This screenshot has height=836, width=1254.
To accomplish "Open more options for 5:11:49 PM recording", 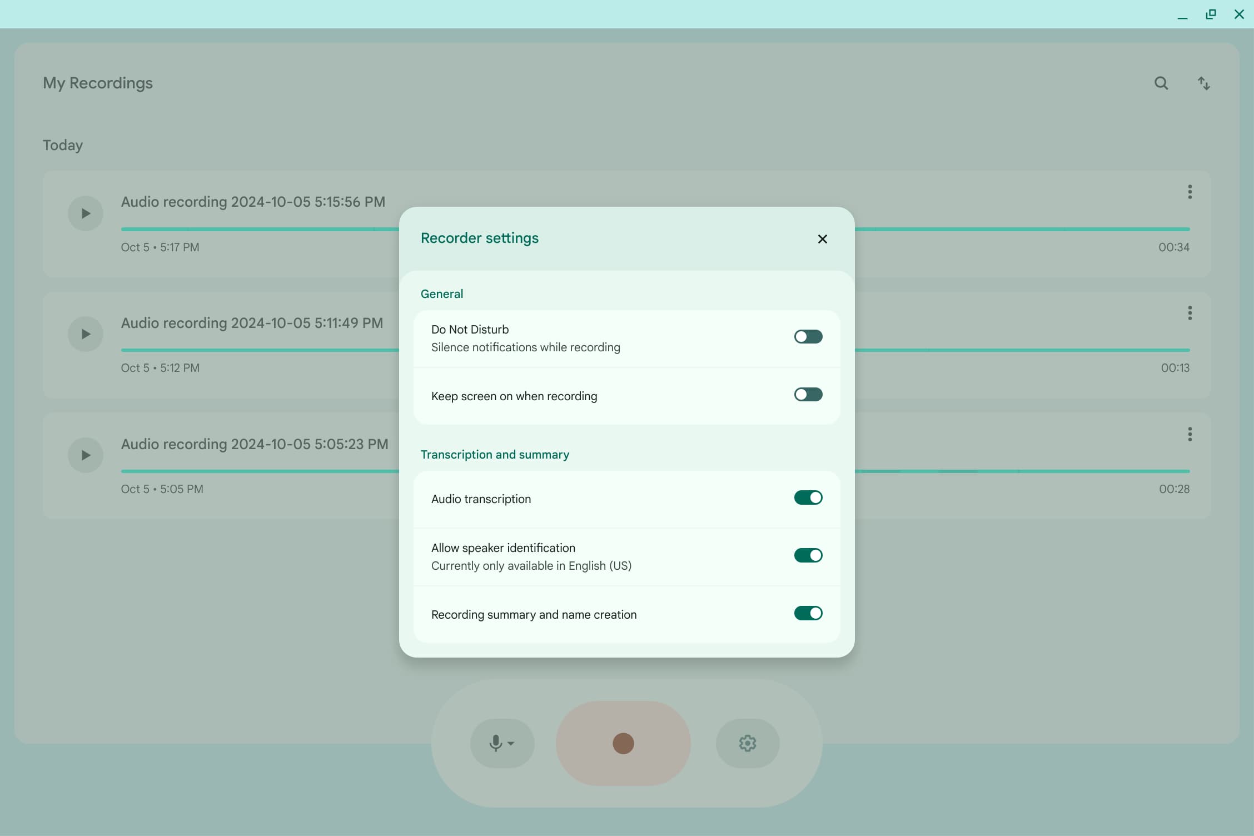I will click(1190, 313).
